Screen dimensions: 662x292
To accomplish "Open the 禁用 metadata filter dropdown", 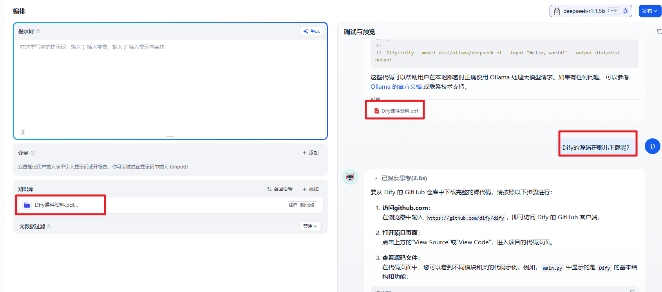I will (x=310, y=226).
